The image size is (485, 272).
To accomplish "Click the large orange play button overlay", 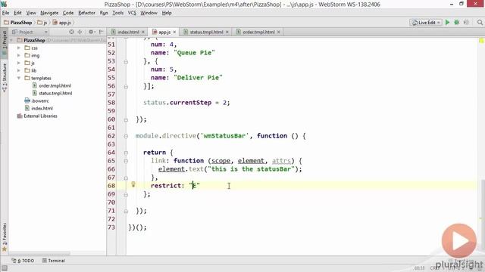I will (x=459, y=240).
